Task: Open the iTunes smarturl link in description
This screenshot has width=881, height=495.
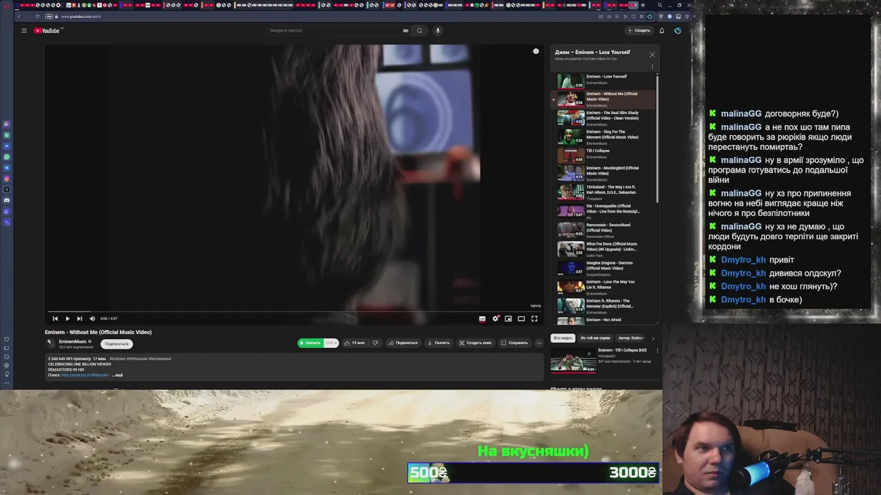Action: point(85,375)
